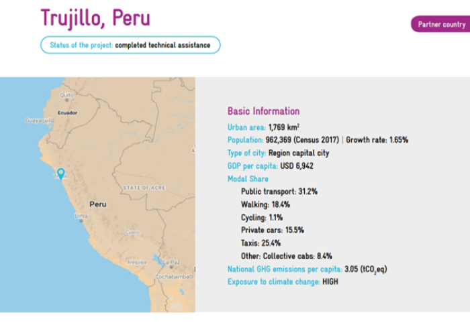Click the National GHG emissions per capita label

tap(285, 269)
